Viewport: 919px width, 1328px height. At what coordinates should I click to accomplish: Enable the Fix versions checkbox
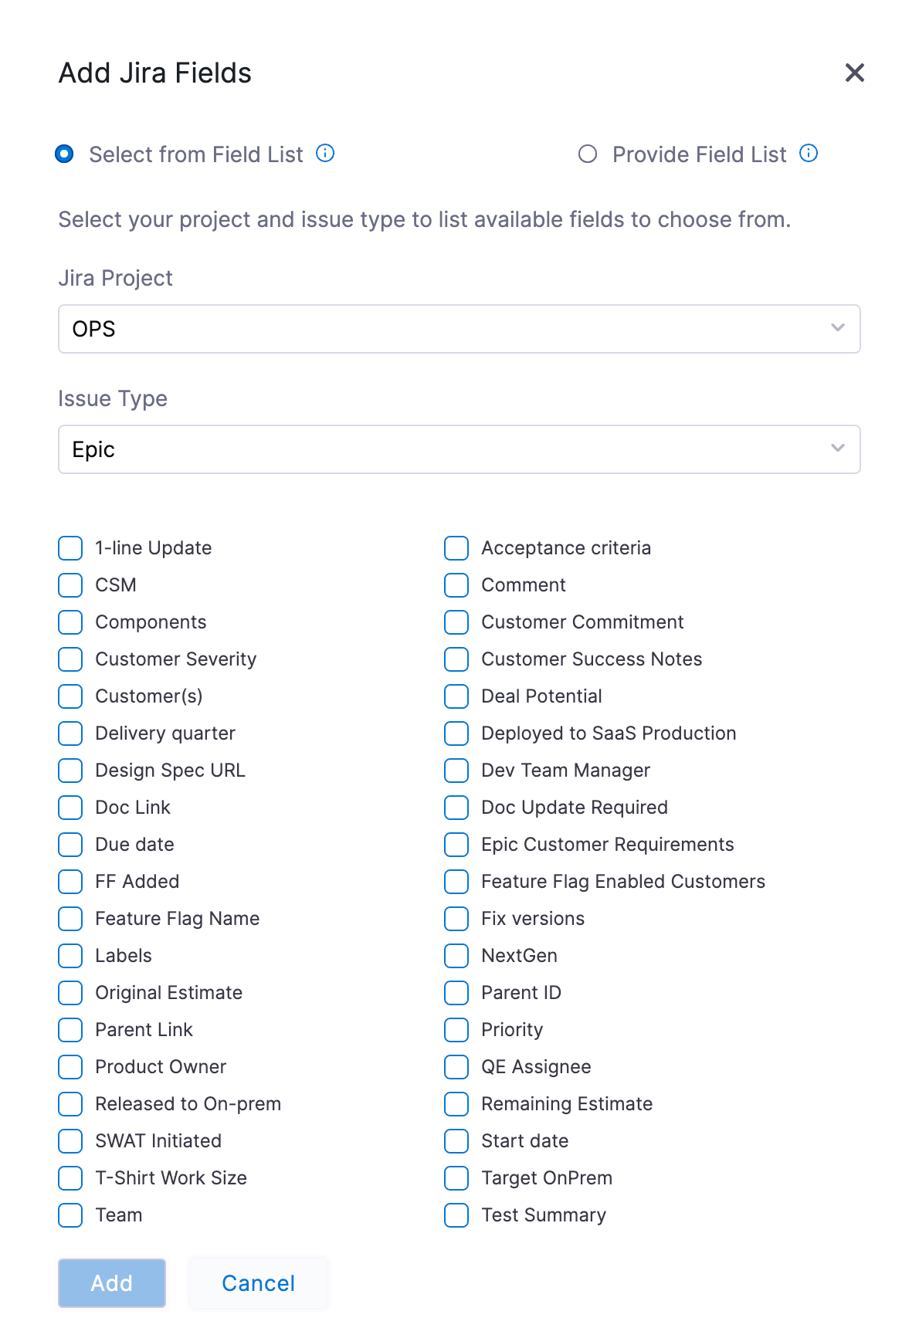point(456,919)
